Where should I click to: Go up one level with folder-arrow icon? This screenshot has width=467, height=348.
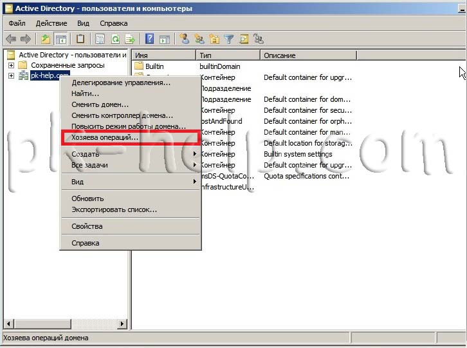click(x=46, y=39)
